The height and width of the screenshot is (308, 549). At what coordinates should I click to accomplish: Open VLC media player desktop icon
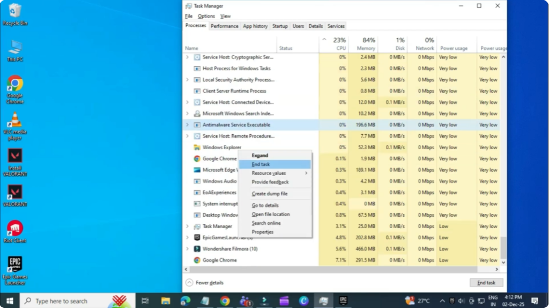tap(15, 120)
